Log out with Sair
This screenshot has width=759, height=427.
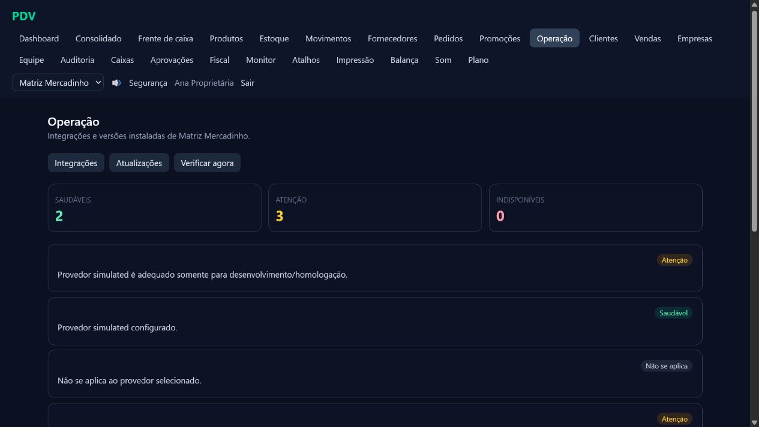pos(248,83)
